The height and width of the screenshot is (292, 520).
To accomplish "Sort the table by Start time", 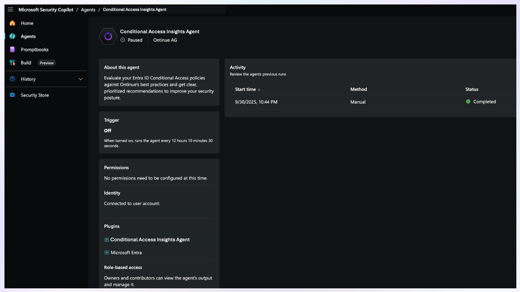I will click(245, 89).
